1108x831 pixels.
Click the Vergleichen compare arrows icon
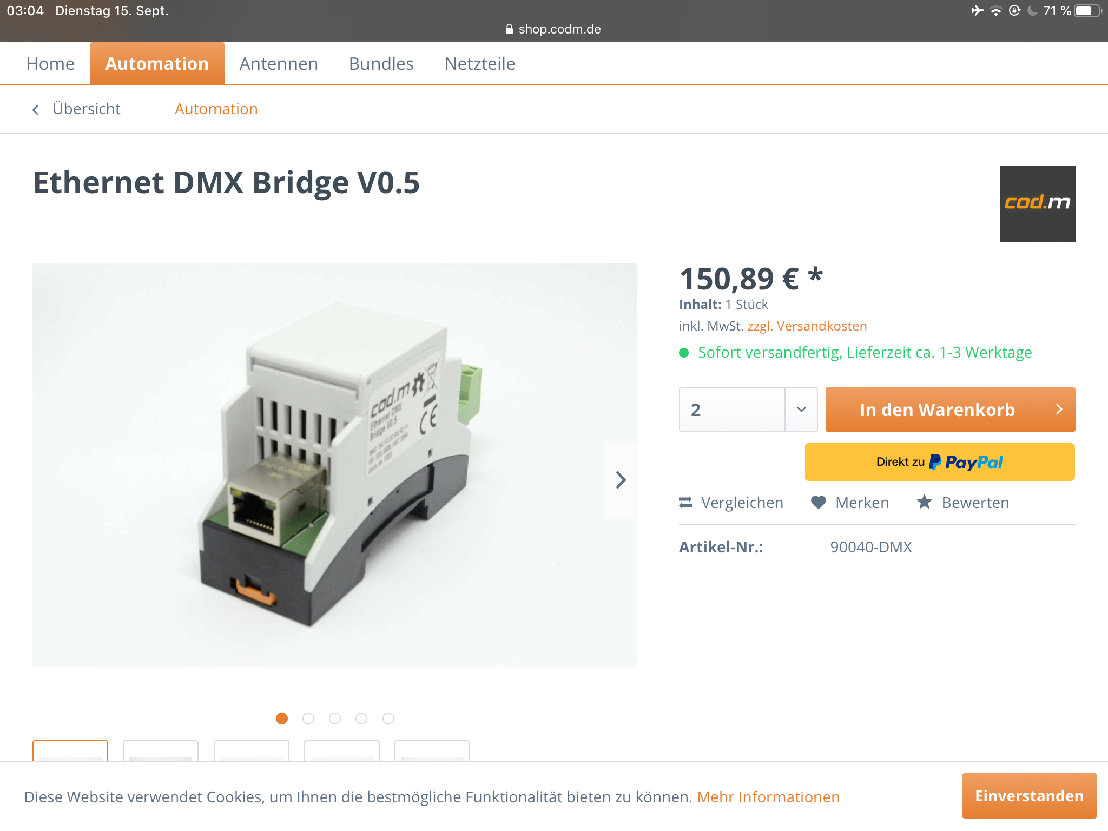tap(685, 503)
